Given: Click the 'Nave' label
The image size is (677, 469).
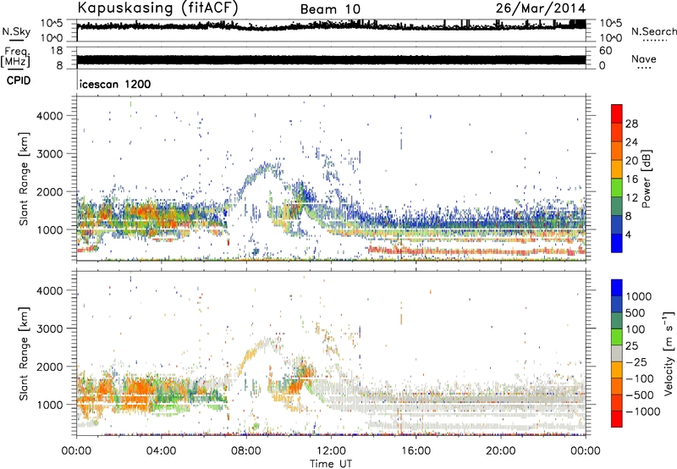Looking at the screenshot, I should pos(644,59).
